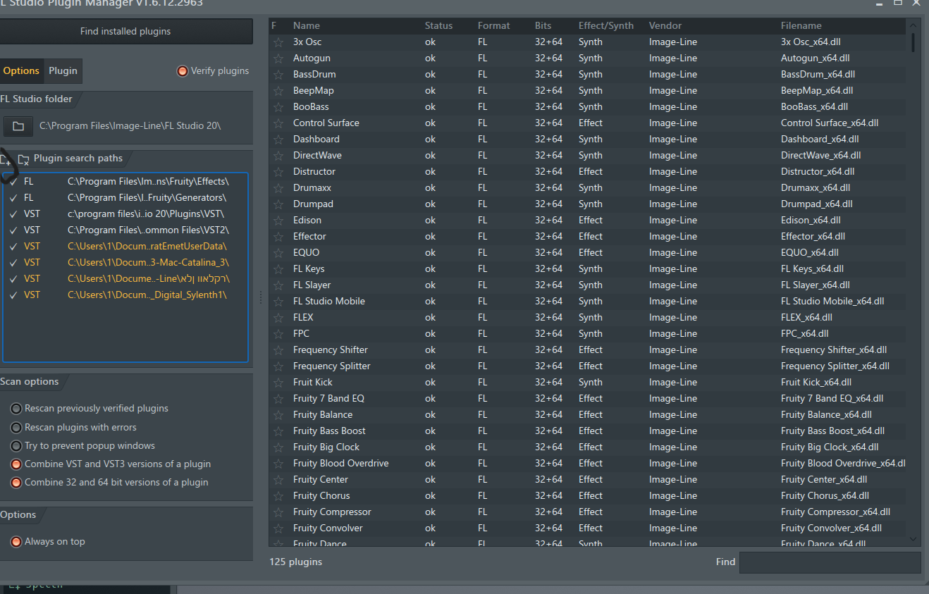Enable Rescan previously verified plugins
929x594 pixels.
pyautogui.click(x=16, y=409)
